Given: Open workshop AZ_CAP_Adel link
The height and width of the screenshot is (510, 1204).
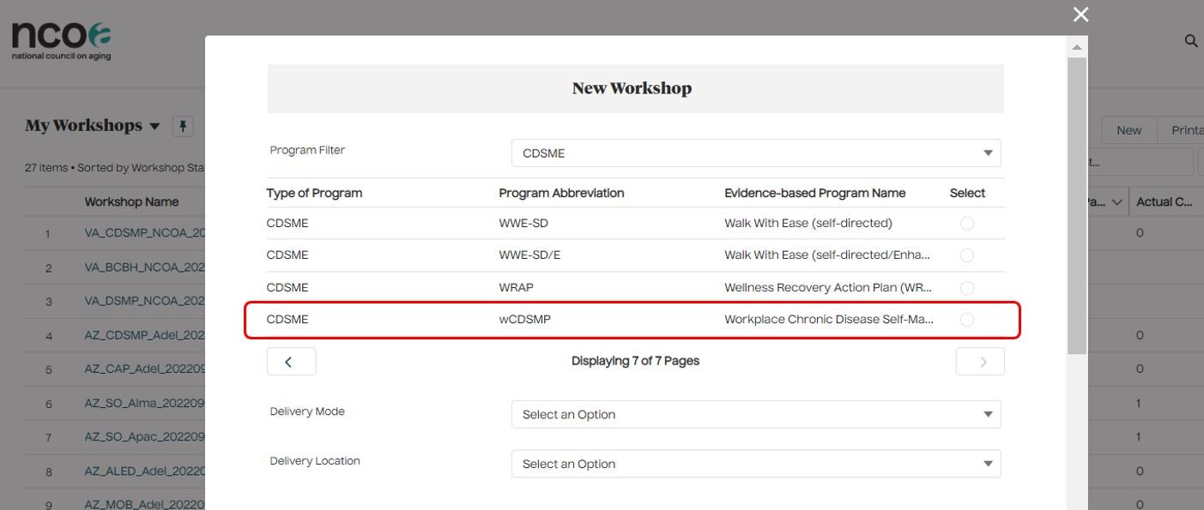Looking at the screenshot, I should [x=144, y=369].
